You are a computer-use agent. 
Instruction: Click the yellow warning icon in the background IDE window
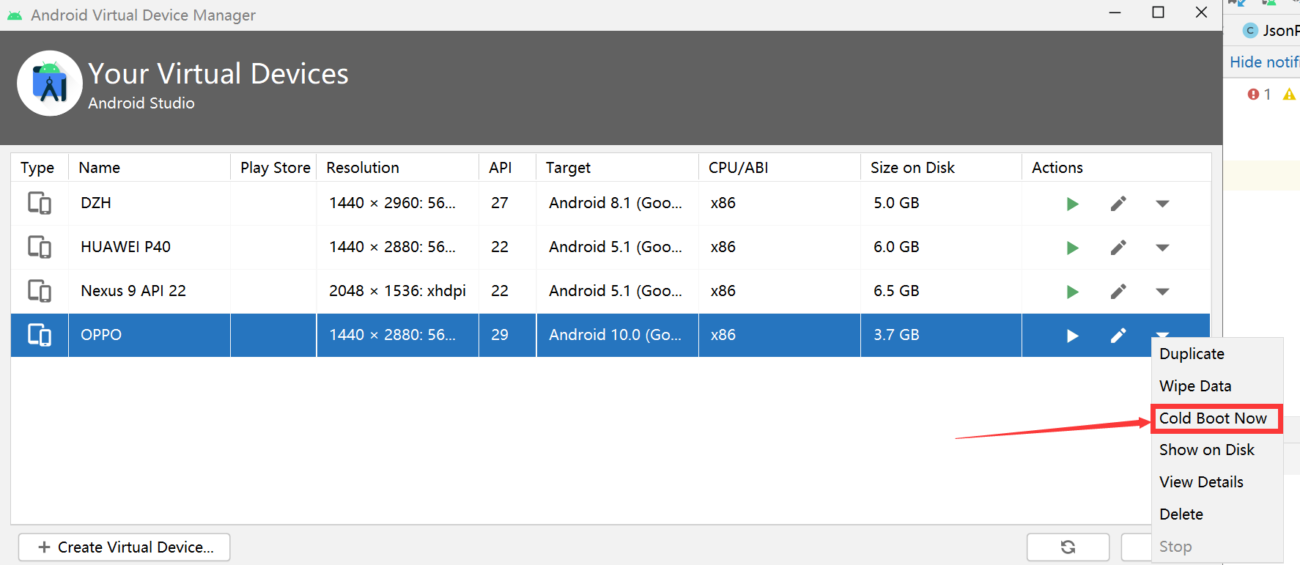[1289, 95]
